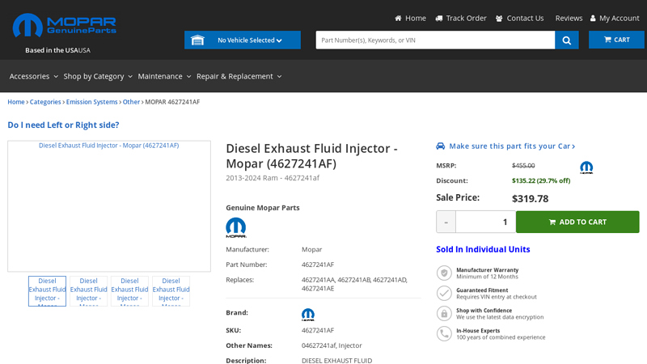Click the Other Names value '04627241af, Injector'

click(332, 345)
